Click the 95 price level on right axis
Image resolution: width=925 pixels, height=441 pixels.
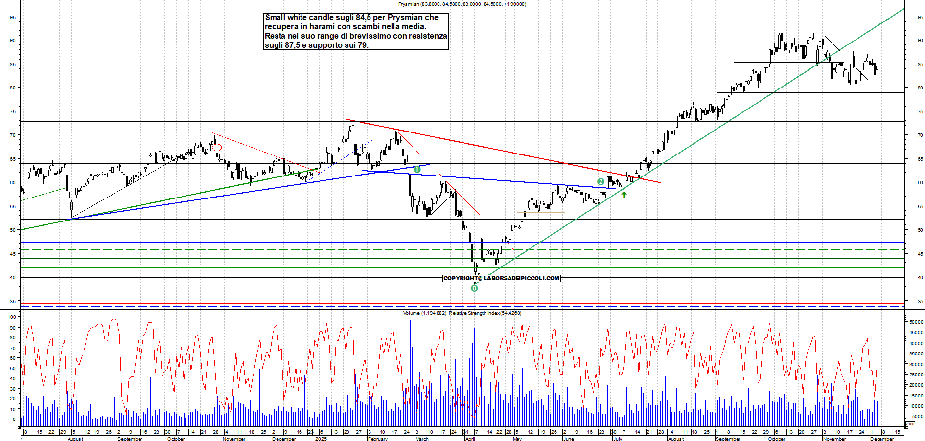tap(920, 17)
